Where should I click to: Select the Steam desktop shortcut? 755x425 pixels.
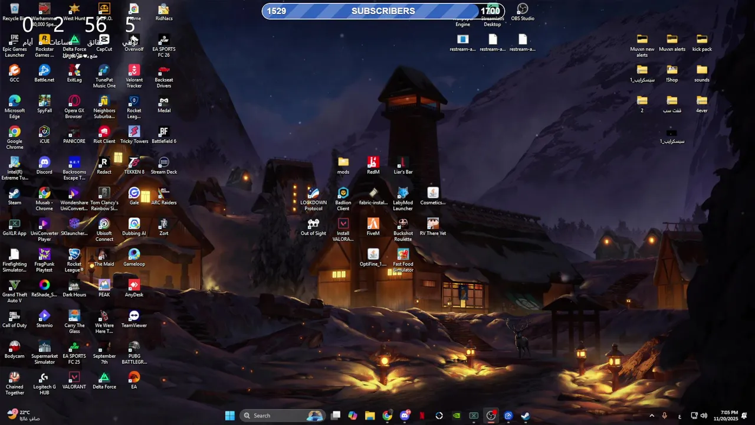15,196
